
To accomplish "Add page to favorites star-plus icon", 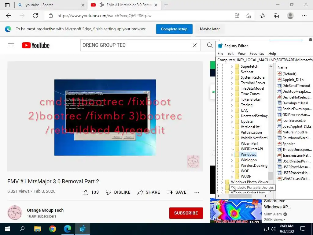I will click(x=248, y=16).
